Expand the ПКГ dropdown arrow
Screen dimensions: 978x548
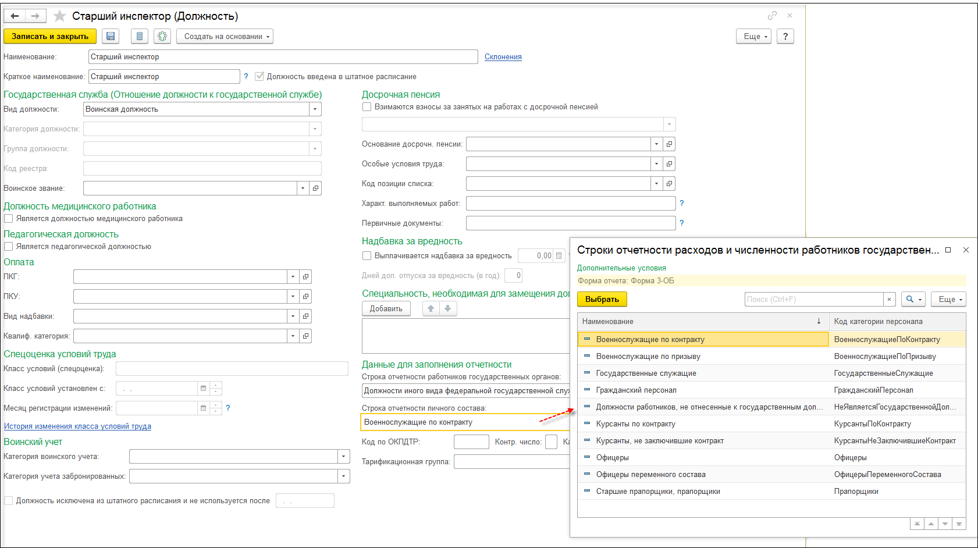coord(293,276)
